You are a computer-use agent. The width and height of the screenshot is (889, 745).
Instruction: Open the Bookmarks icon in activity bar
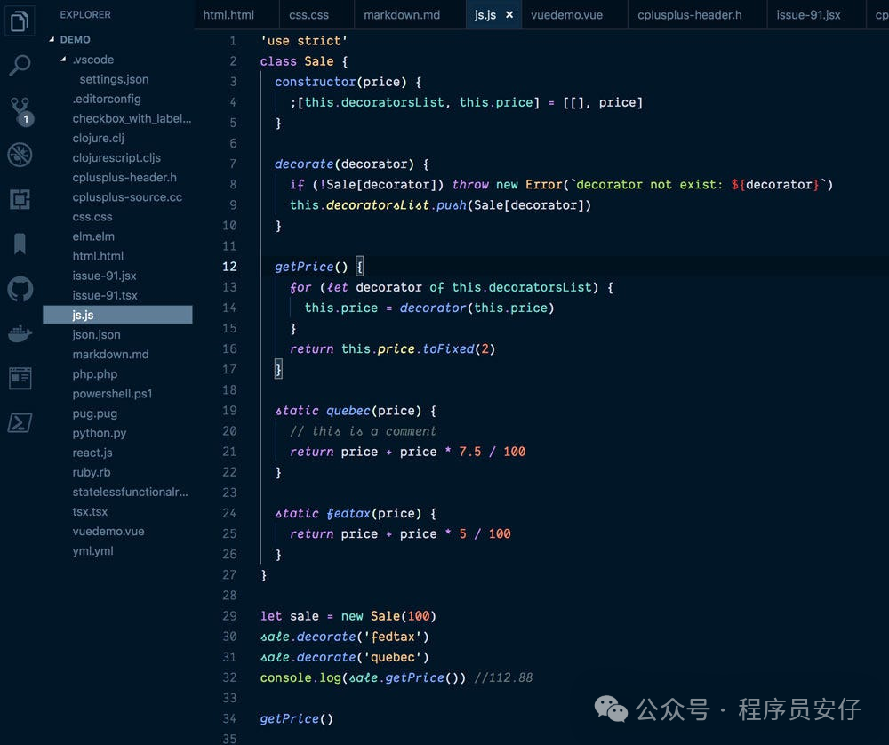pyautogui.click(x=20, y=244)
